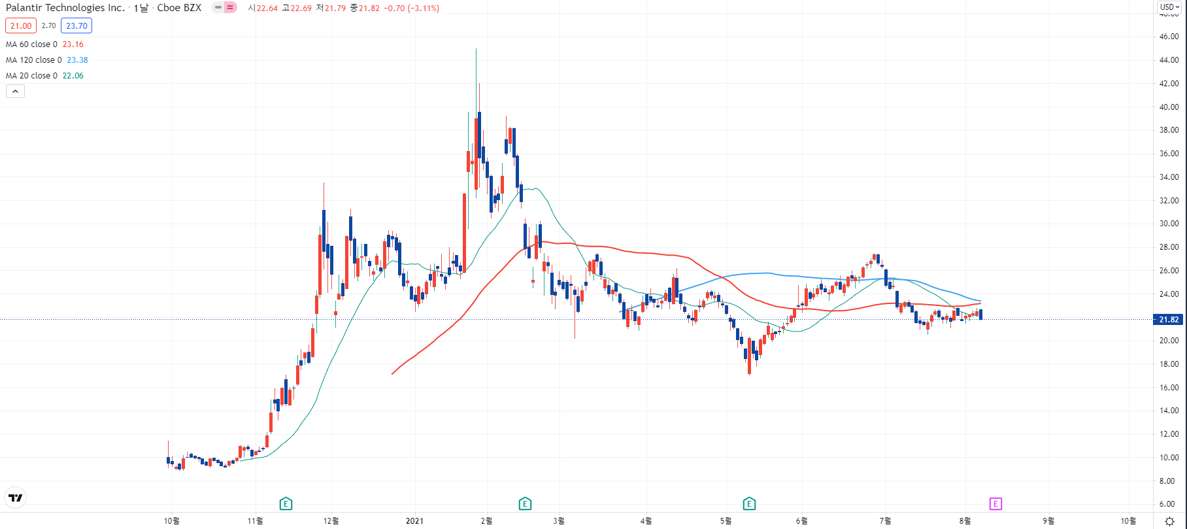Click the purple upcoming earnings E marker
1187x529 pixels.
point(995,503)
